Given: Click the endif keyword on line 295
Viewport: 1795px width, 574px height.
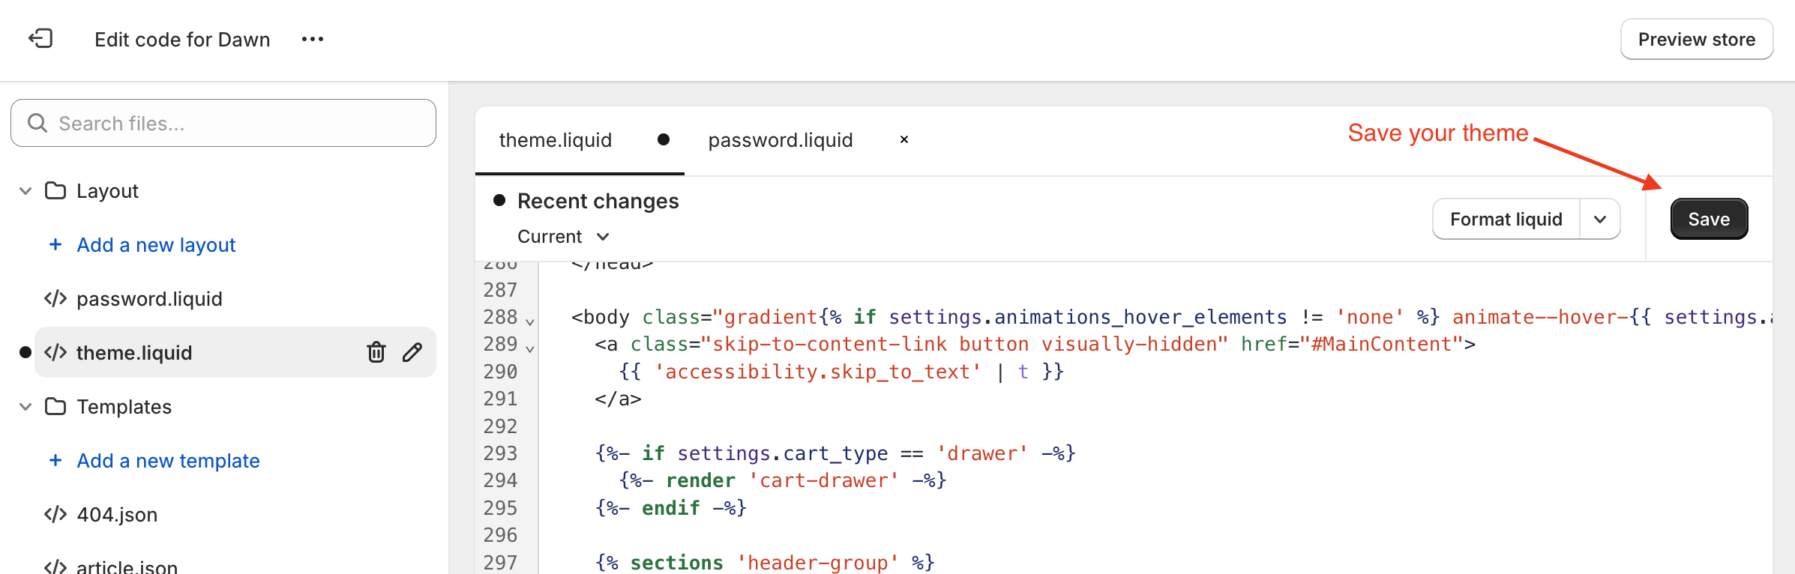Looking at the screenshot, I should point(671,508).
